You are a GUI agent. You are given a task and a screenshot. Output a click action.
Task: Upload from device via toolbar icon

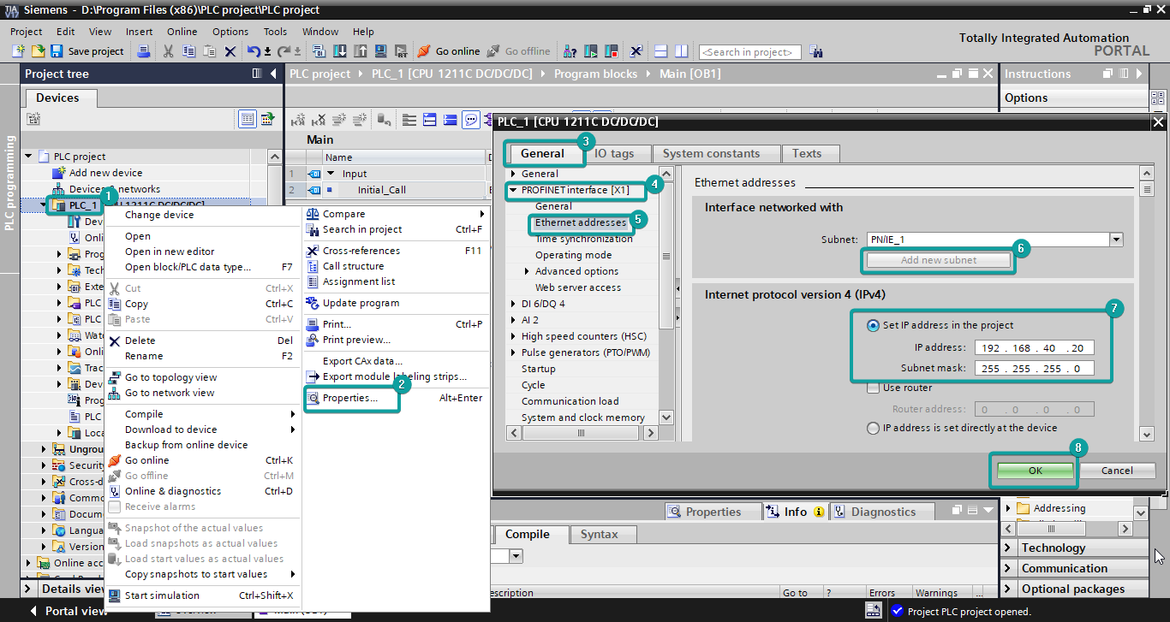coord(361,51)
